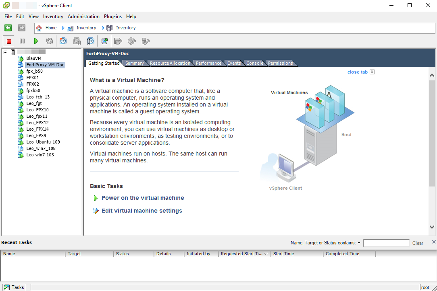Click inside the task filter text field

[386, 243]
